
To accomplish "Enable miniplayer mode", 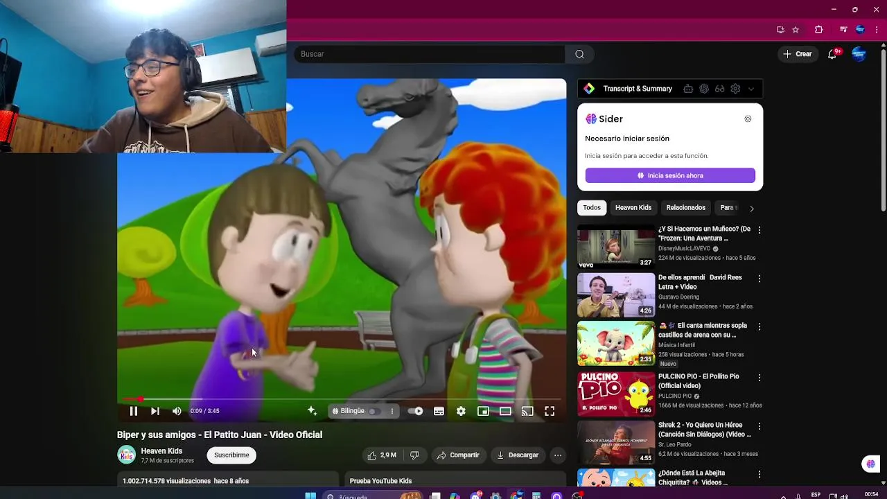I will tap(483, 411).
